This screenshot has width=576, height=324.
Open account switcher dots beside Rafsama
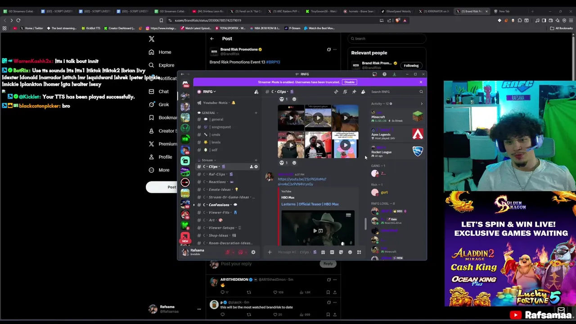[x=199, y=309]
